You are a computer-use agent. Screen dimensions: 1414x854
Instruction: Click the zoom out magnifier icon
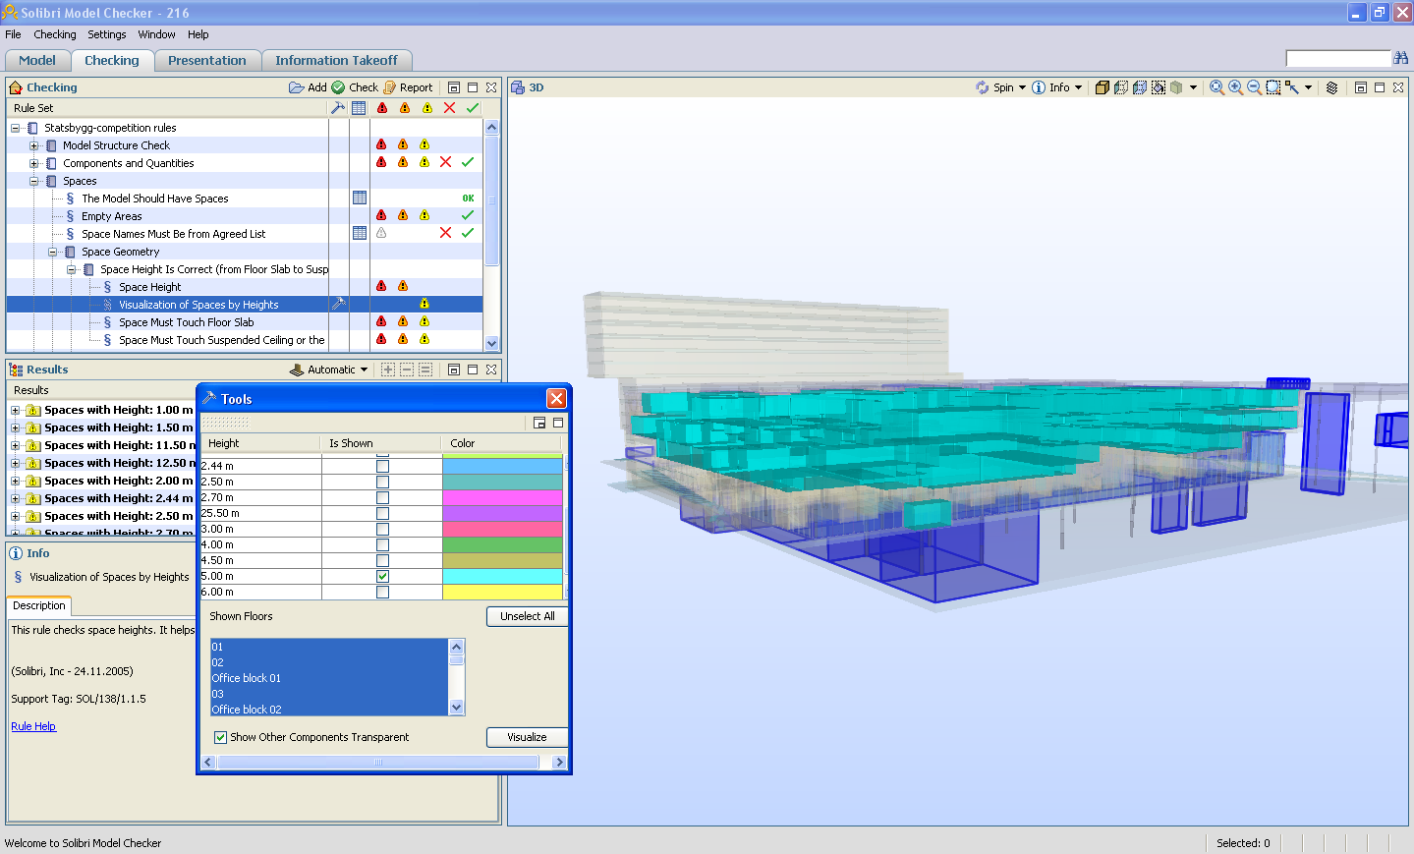(1255, 87)
